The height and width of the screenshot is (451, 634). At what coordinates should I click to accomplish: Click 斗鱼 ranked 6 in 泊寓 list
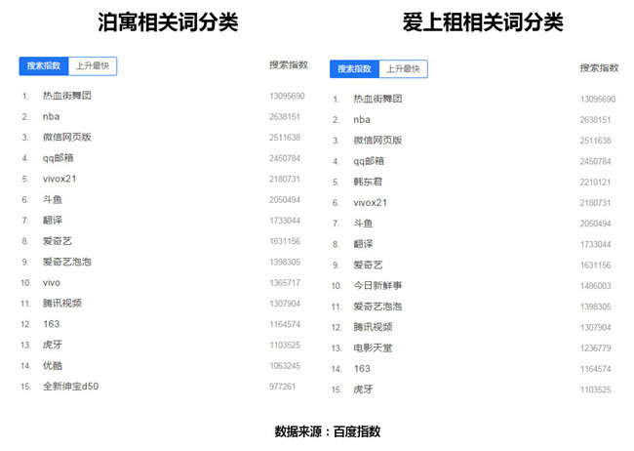[x=53, y=199]
